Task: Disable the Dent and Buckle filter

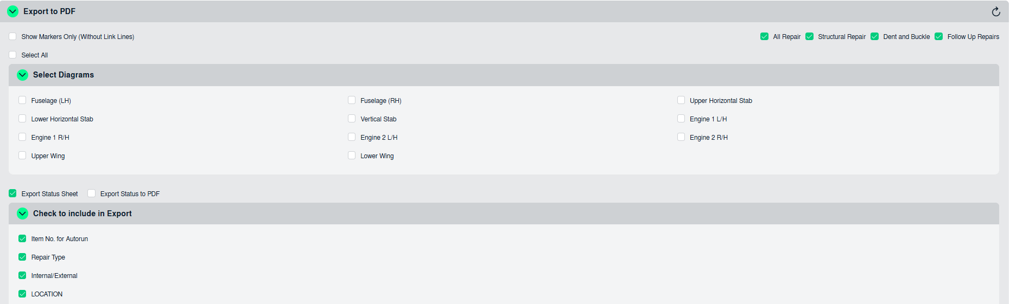Action: [x=874, y=37]
